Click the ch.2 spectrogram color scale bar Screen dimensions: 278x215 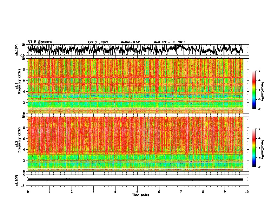pyautogui.click(x=254, y=148)
